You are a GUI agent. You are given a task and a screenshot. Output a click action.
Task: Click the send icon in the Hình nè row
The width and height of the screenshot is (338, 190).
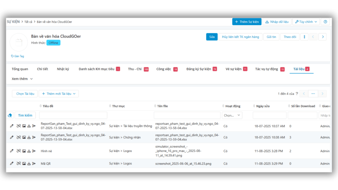pos(34,151)
